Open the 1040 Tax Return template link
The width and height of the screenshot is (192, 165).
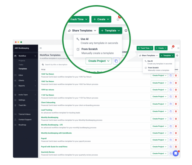(x=47, y=74)
